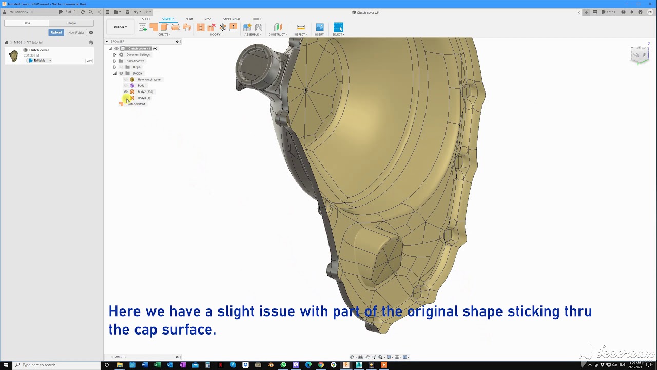Click the Upload button

pos(56,32)
